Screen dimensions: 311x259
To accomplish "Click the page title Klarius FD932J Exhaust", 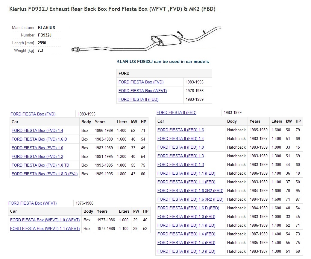I will (112, 9).
